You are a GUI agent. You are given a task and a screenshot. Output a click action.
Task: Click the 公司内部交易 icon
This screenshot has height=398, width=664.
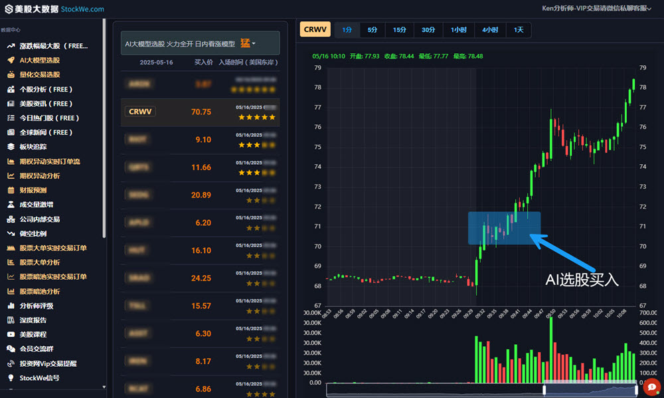(x=11, y=219)
